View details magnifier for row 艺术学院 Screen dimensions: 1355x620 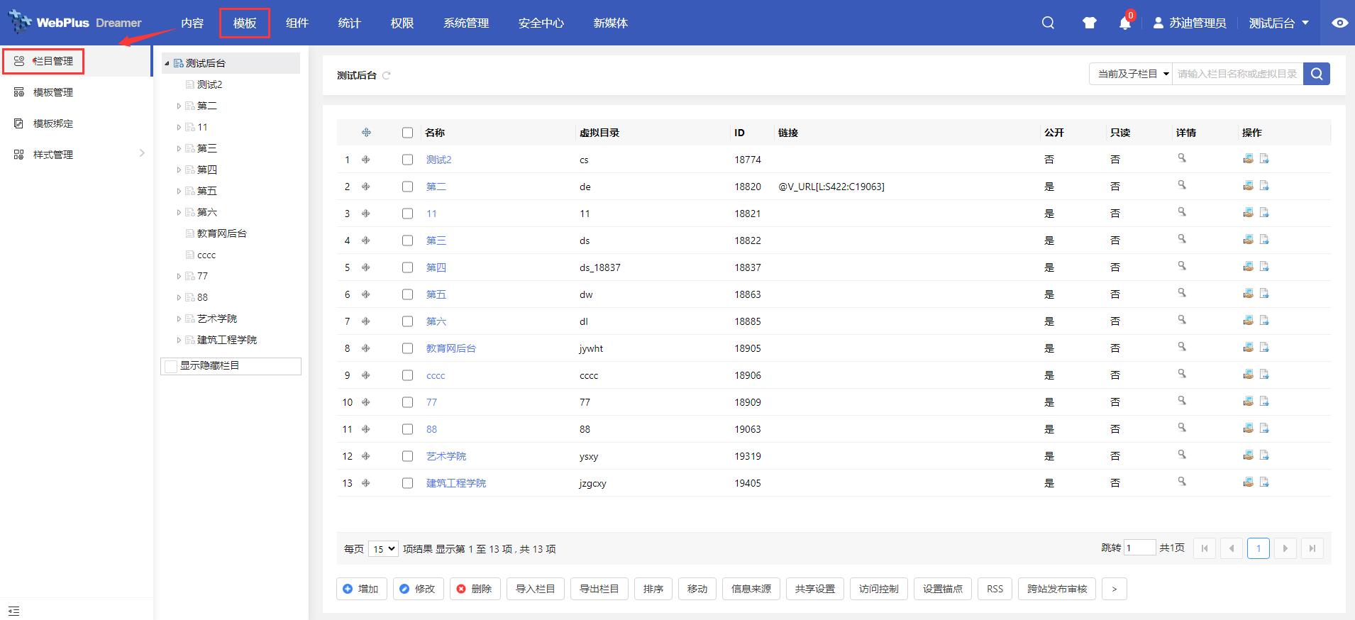pyautogui.click(x=1182, y=455)
